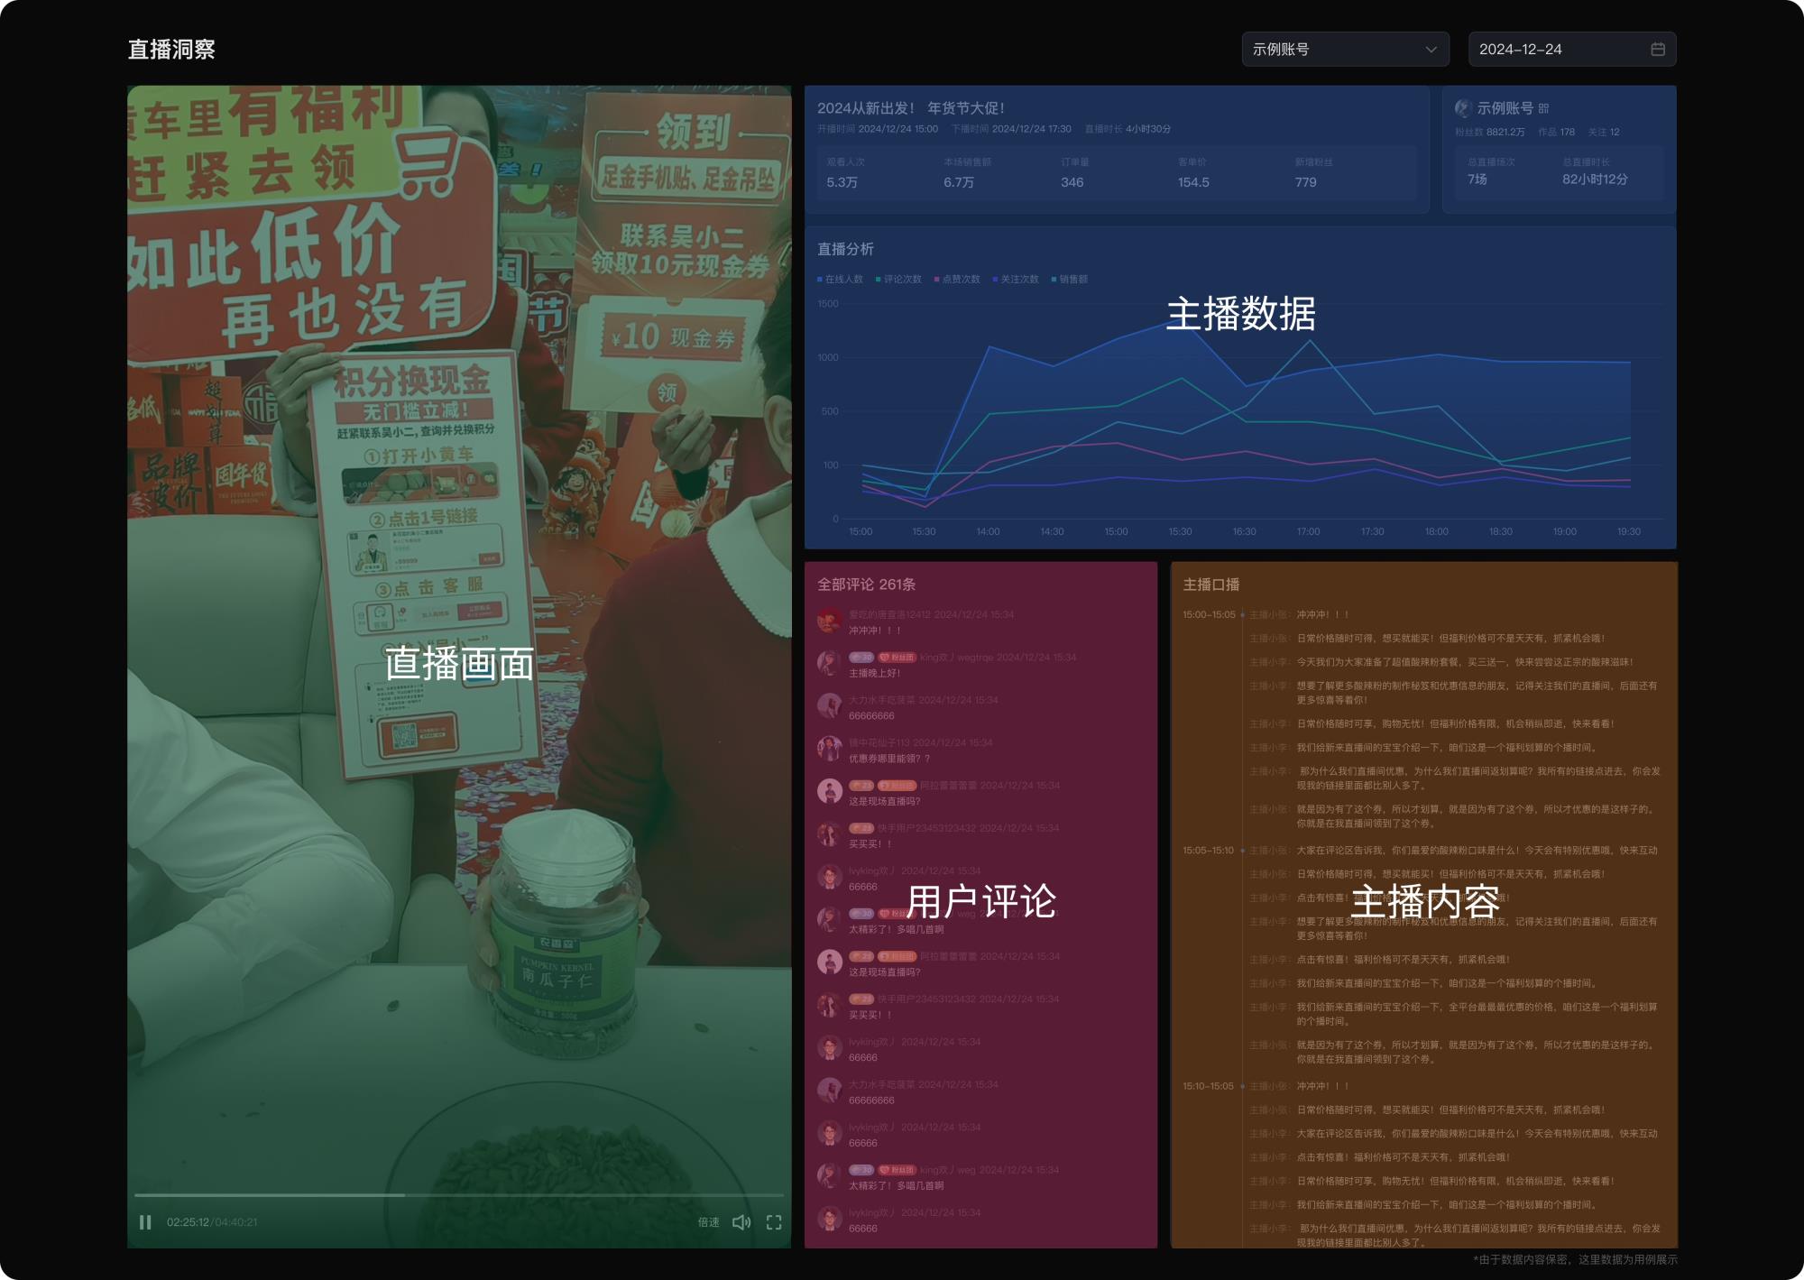Mute the video with the volume icon
Screen dimensions: 1804x1280
point(741,1222)
